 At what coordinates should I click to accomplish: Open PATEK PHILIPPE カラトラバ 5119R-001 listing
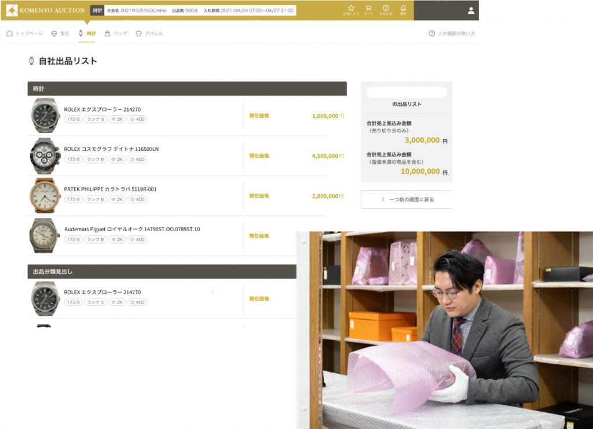point(110,189)
